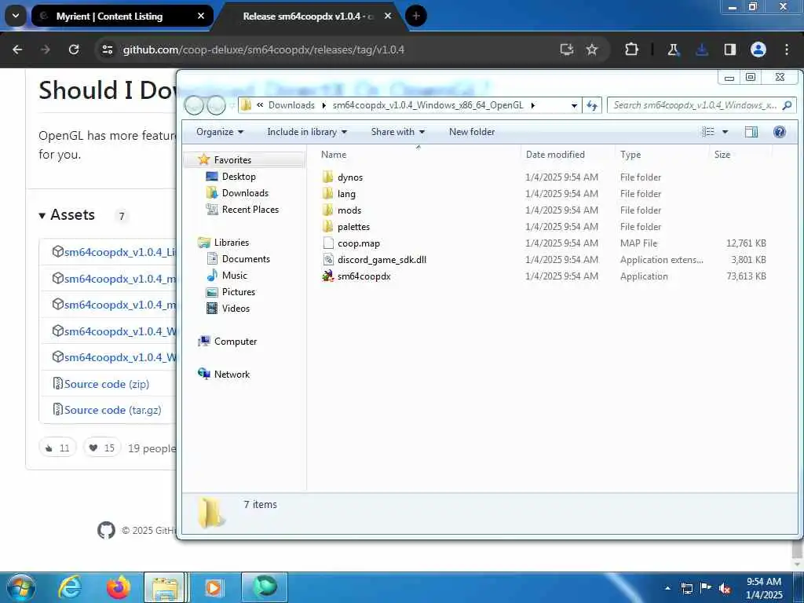This screenshot has width=804, height=603.
Task: Bookmark this page with the star icon
Action: coord(592,49)
